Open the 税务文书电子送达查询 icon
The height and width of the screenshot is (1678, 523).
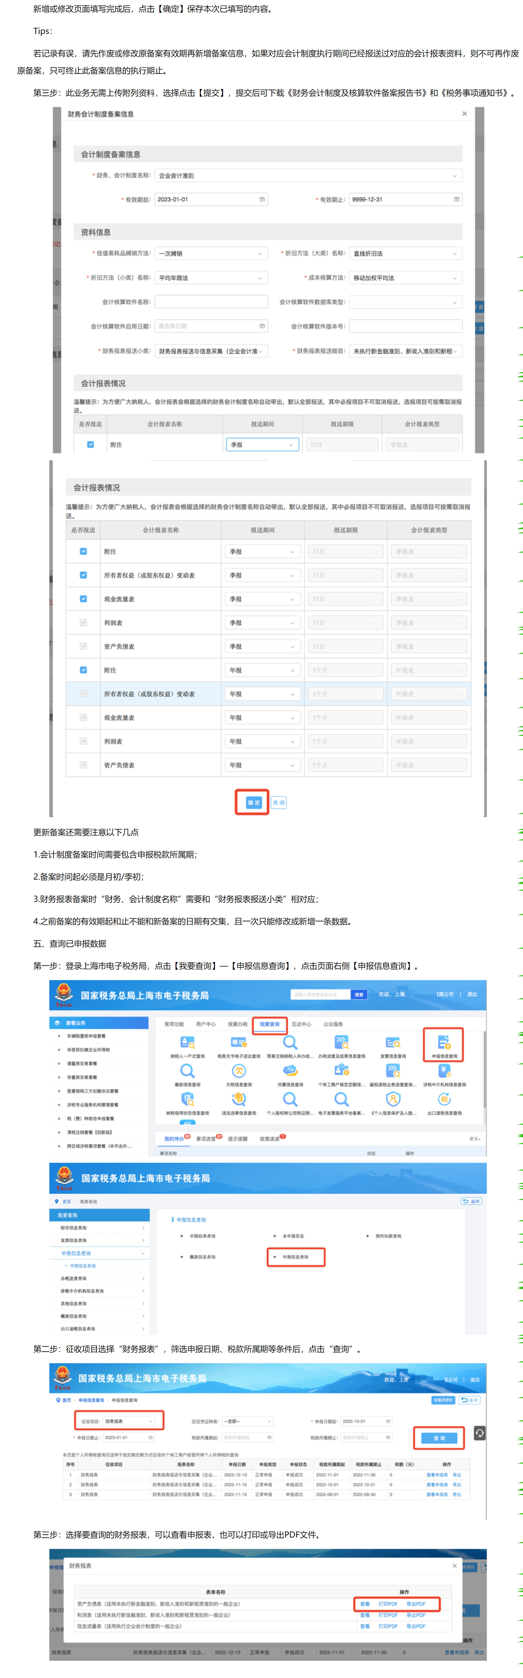tap(239, 1042)
